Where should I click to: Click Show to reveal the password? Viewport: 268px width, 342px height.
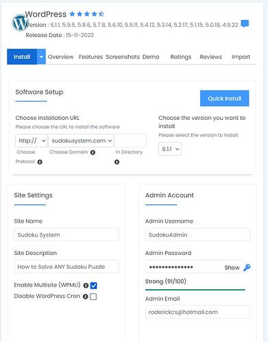click(x=232, y=267)
